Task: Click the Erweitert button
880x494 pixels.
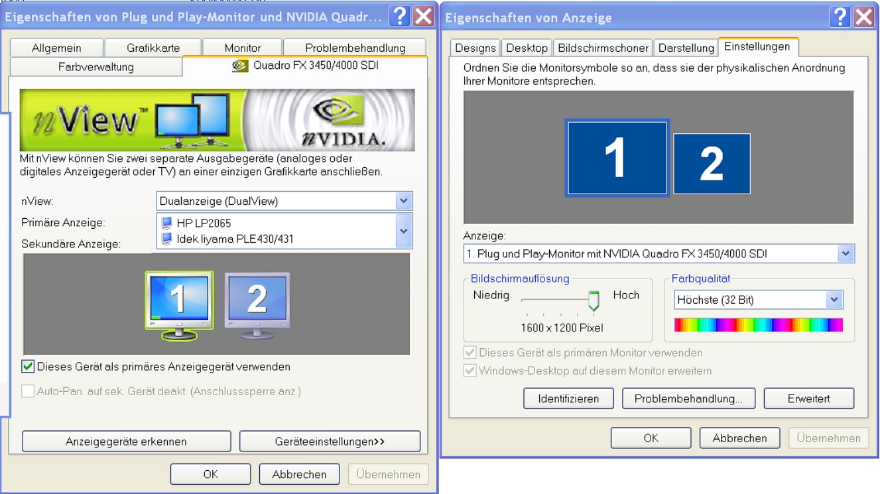Action: [x=809, y=399]
